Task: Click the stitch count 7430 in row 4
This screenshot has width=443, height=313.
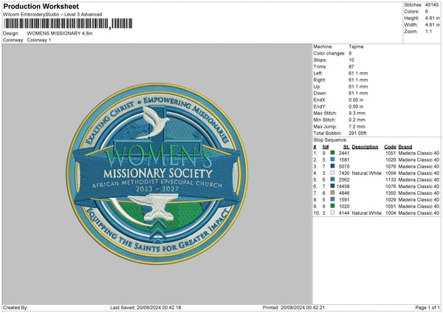Action: (344, 173)
